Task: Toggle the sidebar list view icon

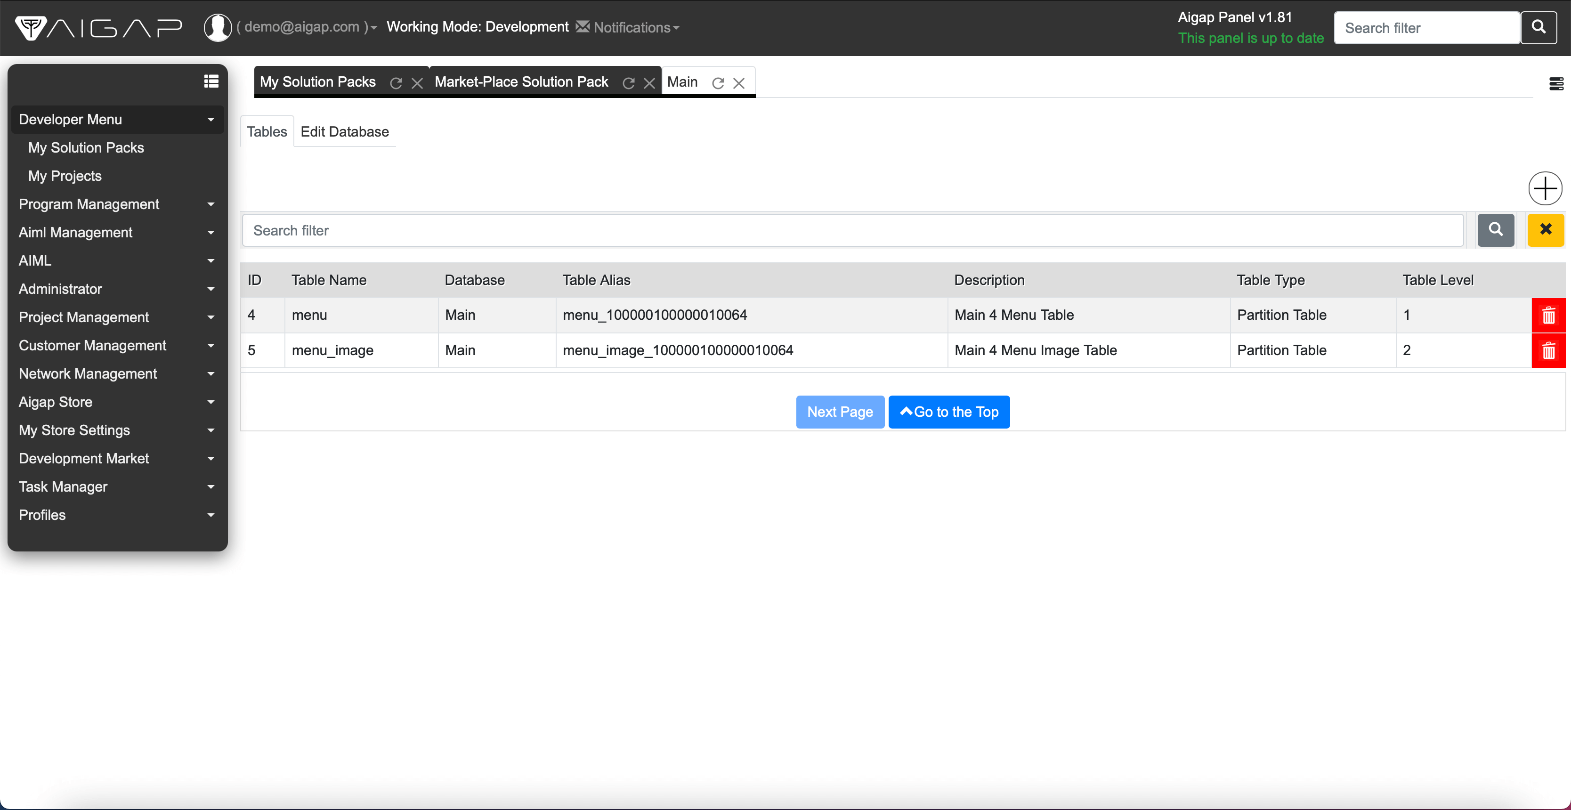Action: [x=211, y=81]
